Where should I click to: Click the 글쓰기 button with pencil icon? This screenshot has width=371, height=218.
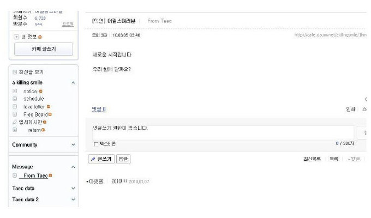pyautogui.click(x=101, y=159)
